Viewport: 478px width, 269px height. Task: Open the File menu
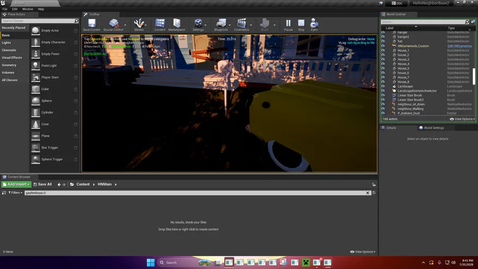5,9
